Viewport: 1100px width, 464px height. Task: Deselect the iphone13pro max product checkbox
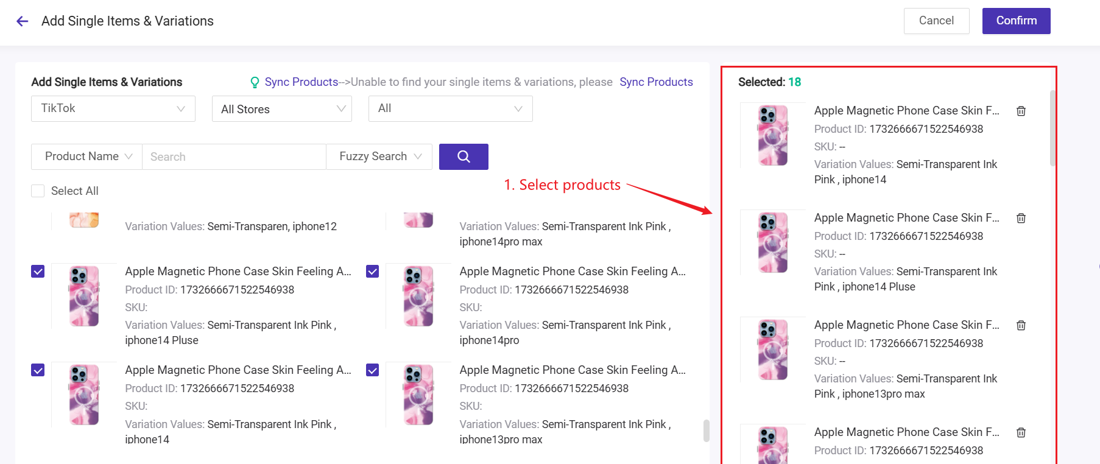coord(372,370)
